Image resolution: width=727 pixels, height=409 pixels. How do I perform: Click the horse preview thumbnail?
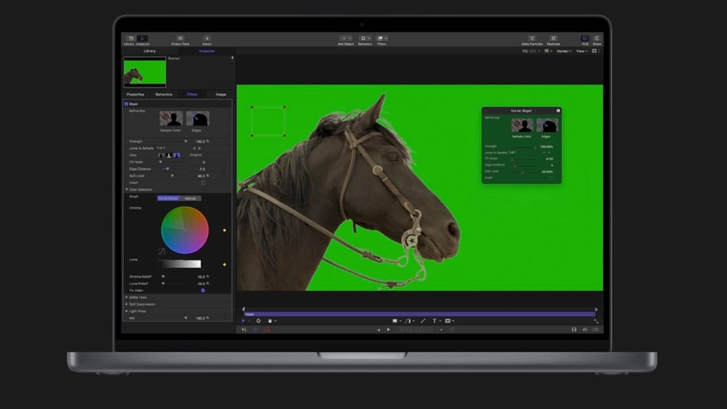coord(145,73)
